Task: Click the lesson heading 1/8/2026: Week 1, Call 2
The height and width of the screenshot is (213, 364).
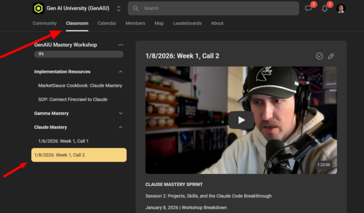Action: point(182,56)
